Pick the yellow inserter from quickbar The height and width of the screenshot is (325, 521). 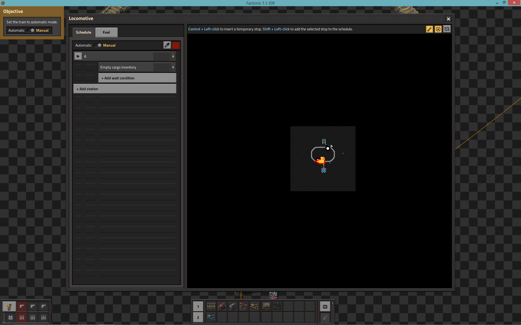(254, 307)
